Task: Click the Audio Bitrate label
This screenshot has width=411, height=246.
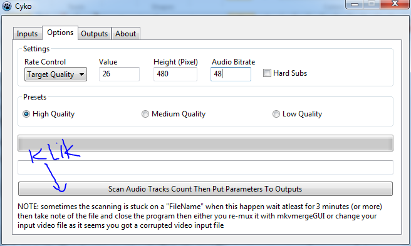Action: [x=233, y=62]
